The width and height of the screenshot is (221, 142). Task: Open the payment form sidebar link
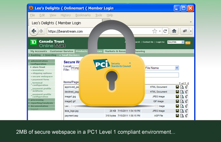[x=41, y=80]
